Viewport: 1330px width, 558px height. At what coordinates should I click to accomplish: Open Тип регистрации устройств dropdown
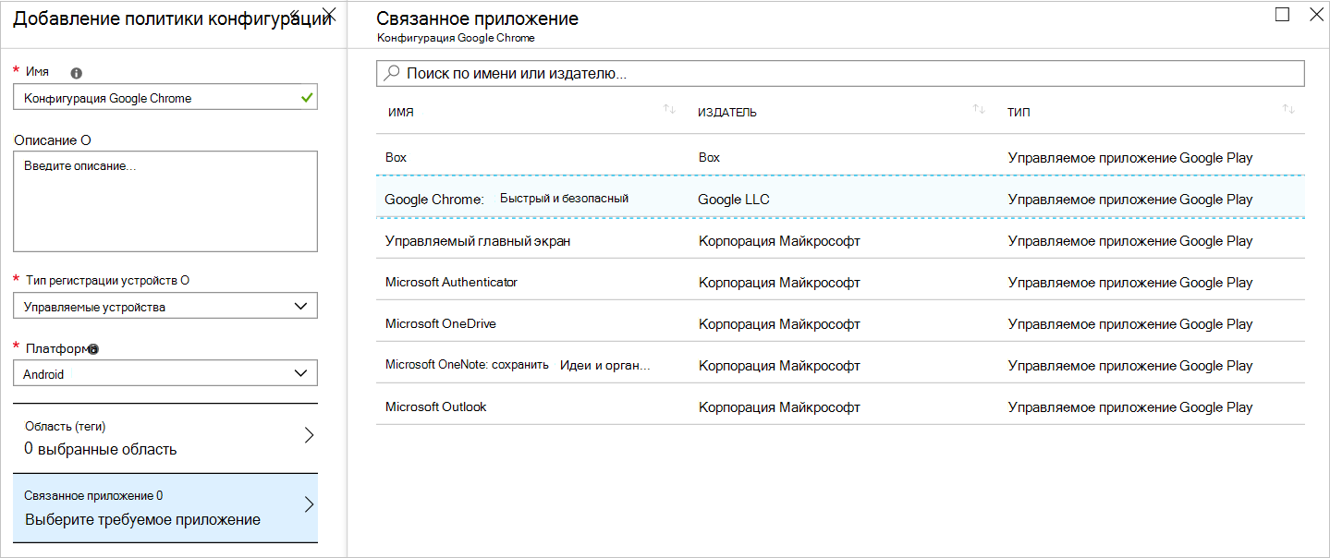pyautogui.click(x=165, y=306)
